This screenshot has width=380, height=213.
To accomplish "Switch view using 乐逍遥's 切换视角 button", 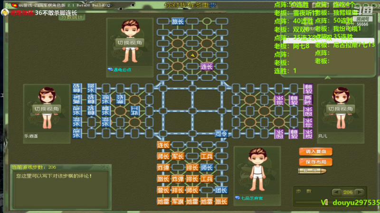I will (x=47, y=109).
